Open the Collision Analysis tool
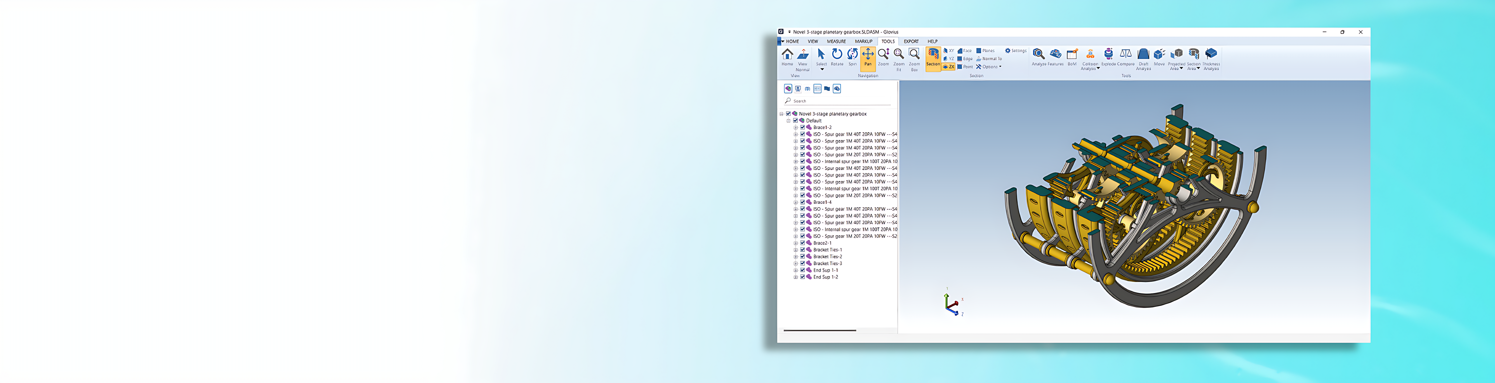This screenshot has width=1495, height=383. [1089, 58]
